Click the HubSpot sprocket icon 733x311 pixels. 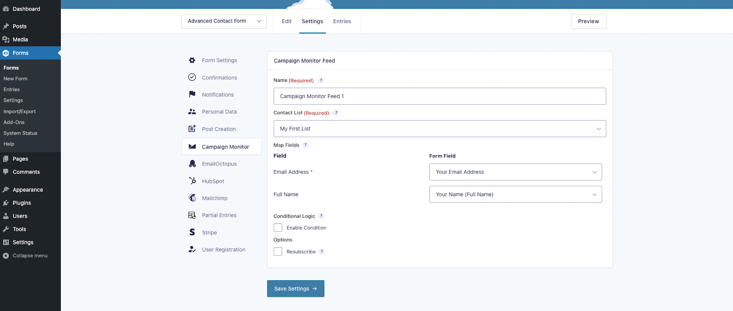click(192, 181)
